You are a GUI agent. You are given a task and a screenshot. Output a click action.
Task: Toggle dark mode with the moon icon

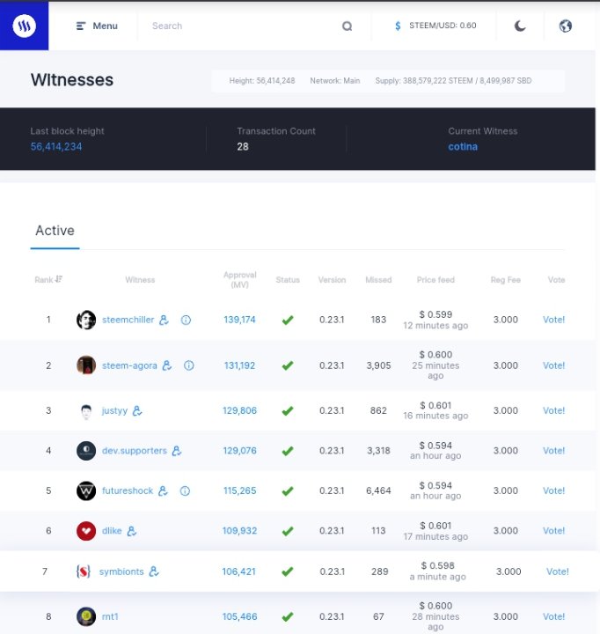click(x=520, y=26)
